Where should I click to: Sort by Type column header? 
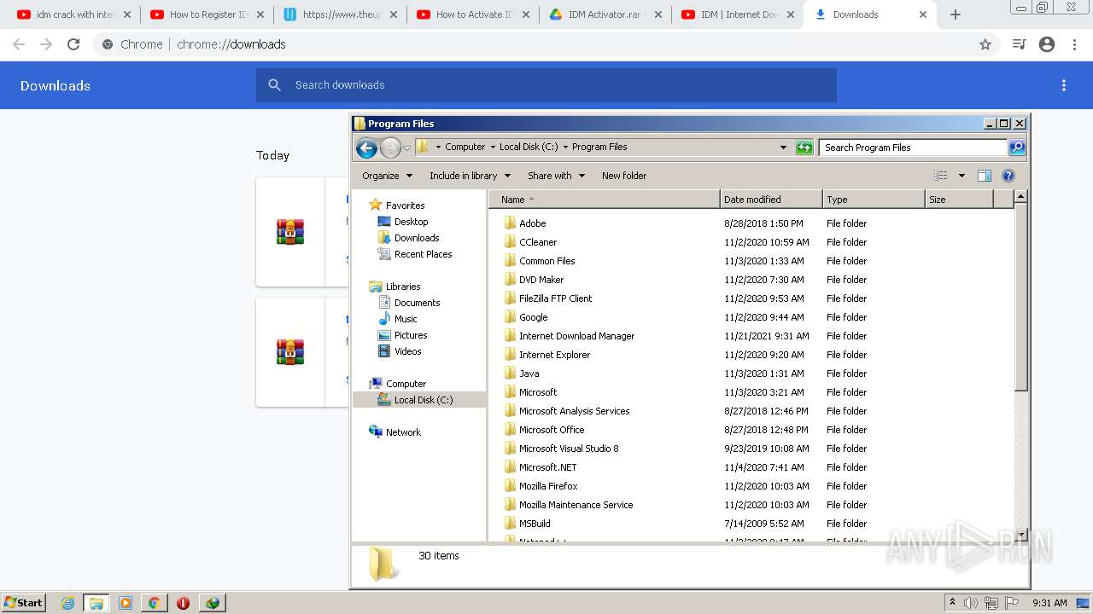874,200
